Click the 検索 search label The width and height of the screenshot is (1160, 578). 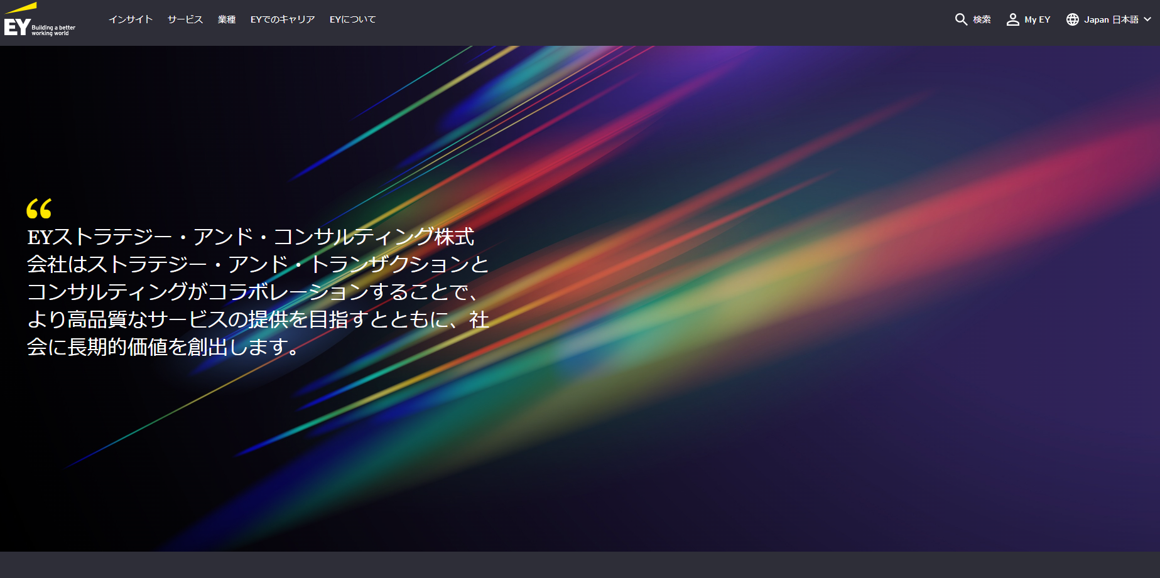[x=982, y=19]
